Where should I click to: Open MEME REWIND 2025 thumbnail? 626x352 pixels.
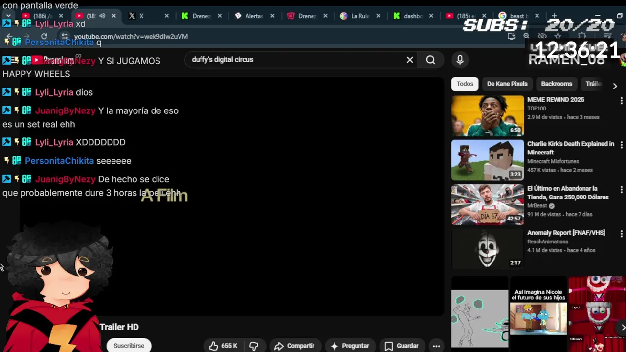pyautogui.click(x=488, y=116)
